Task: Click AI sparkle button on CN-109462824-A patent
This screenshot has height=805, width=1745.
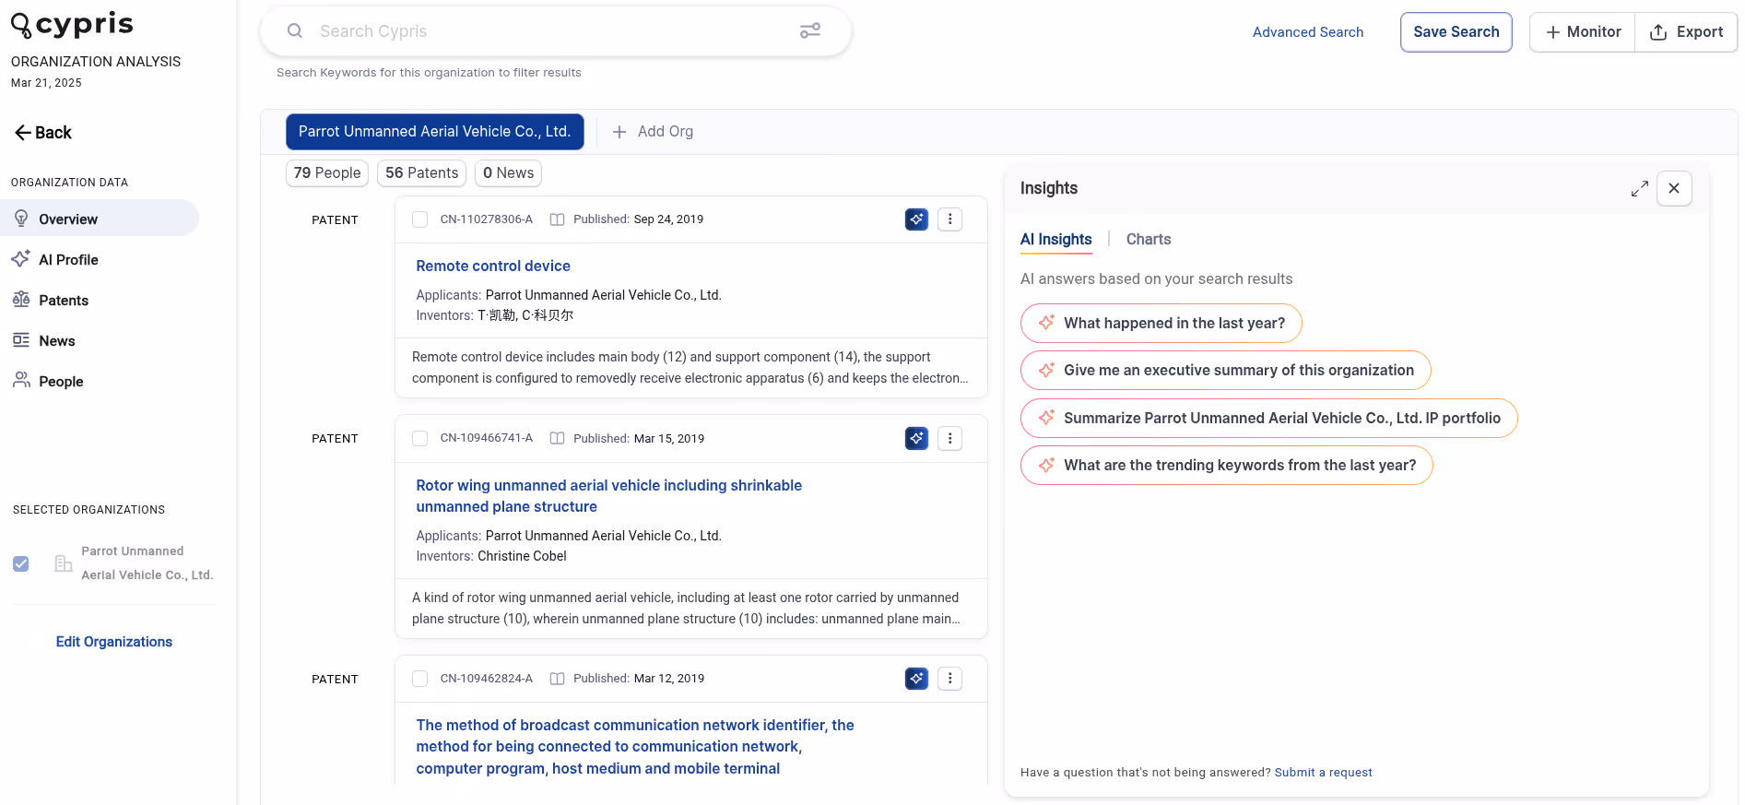Action: pos(916,679)
